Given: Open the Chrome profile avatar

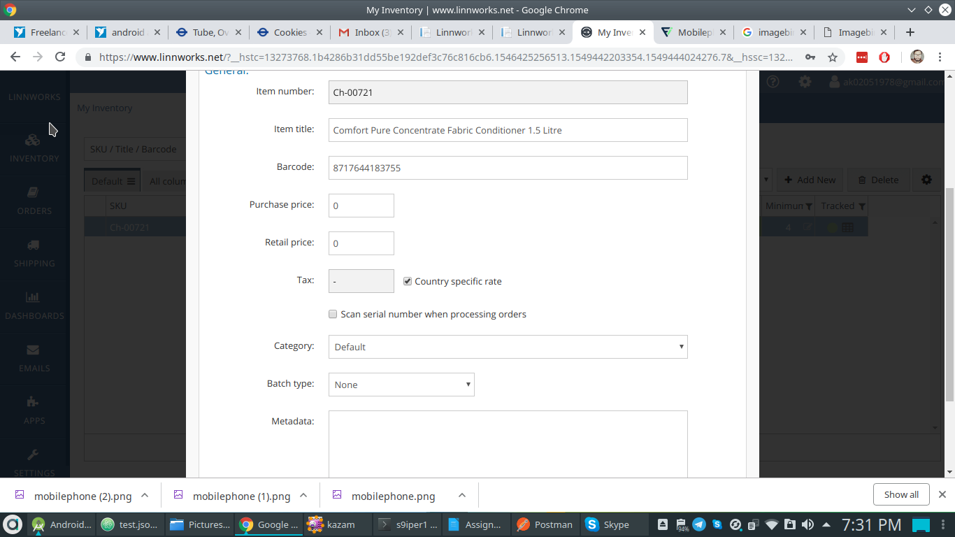Looking at the screenshot, I should (x=917, y=57).
